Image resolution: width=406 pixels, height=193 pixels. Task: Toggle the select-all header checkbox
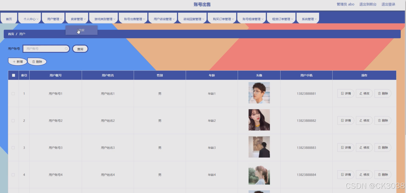[13, 75]
